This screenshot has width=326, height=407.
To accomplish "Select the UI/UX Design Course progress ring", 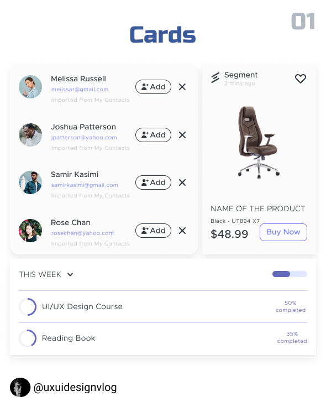I will (28, 307).
